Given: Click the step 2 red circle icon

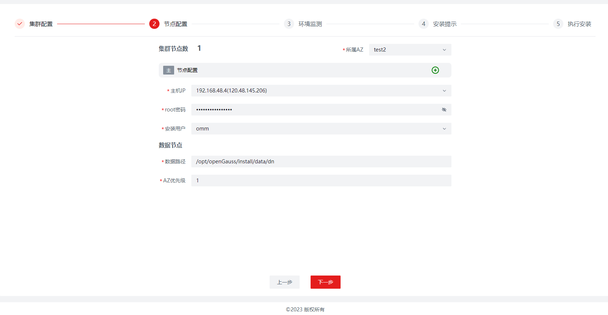Looking at the screenshot, I should [154, 24].
